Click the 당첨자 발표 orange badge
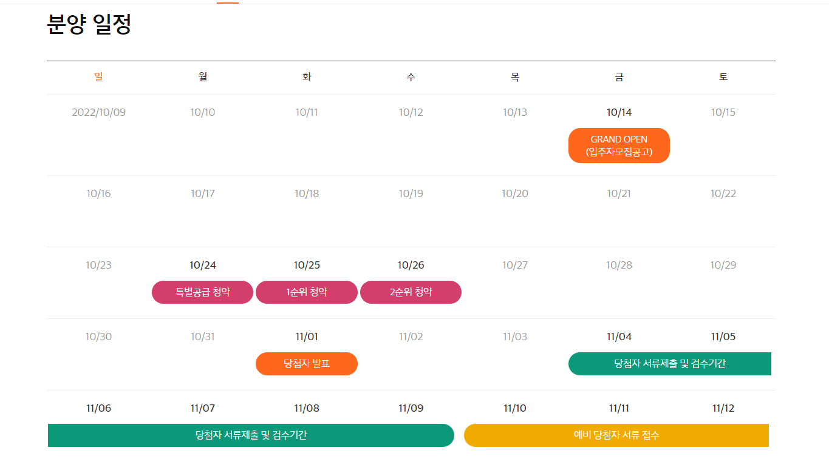 [x=306, y=364]
